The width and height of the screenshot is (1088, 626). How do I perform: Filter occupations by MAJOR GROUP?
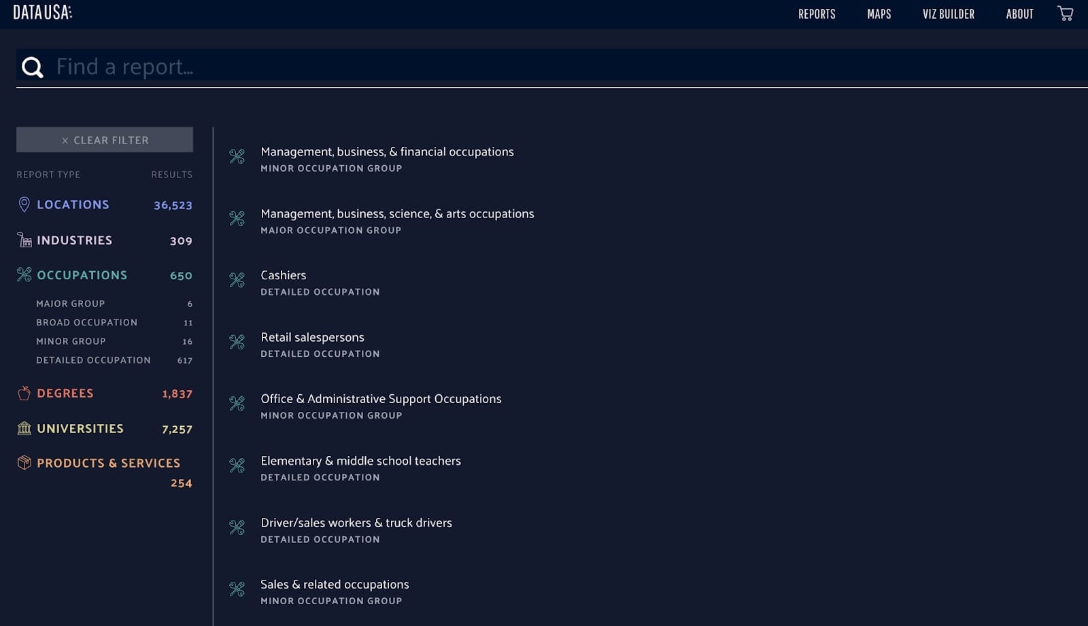coord(71,303)
